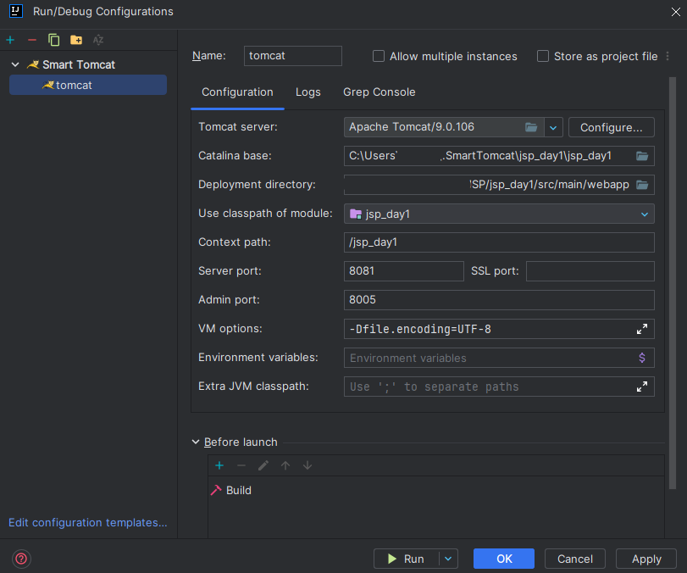Viewport: 687px width, 573px height.
Task: Click the Server port field
Action: (403, 271)
